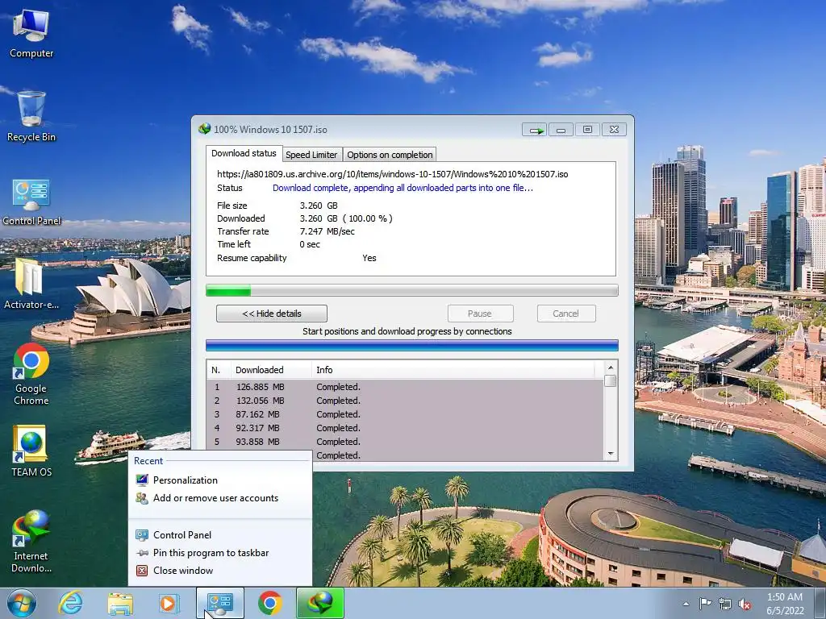Open Control Panel from the jump list
Image resolution: width=826 pixels, height=619 pixels.
(x=219, y=535)
